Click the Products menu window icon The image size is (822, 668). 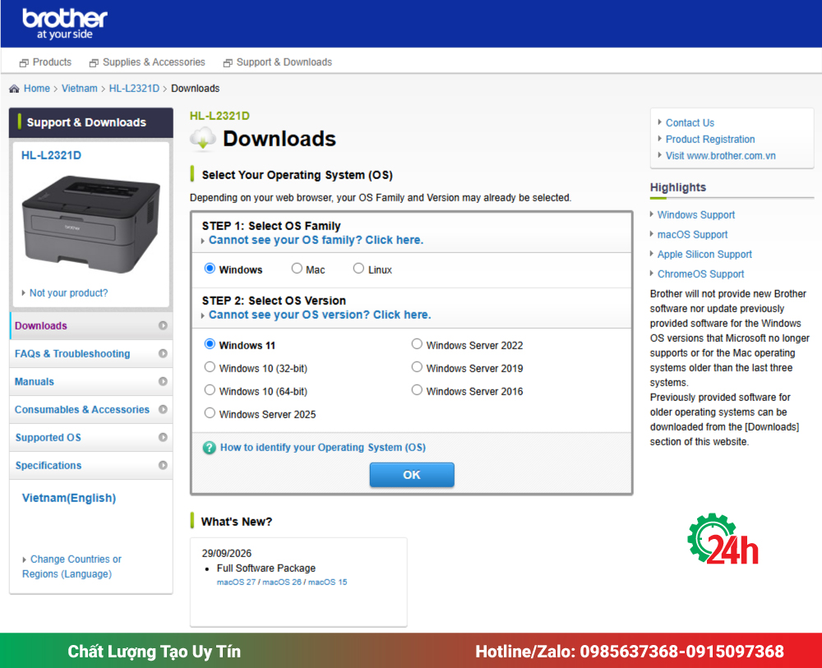pyautogui.click(x=24, y=63)
